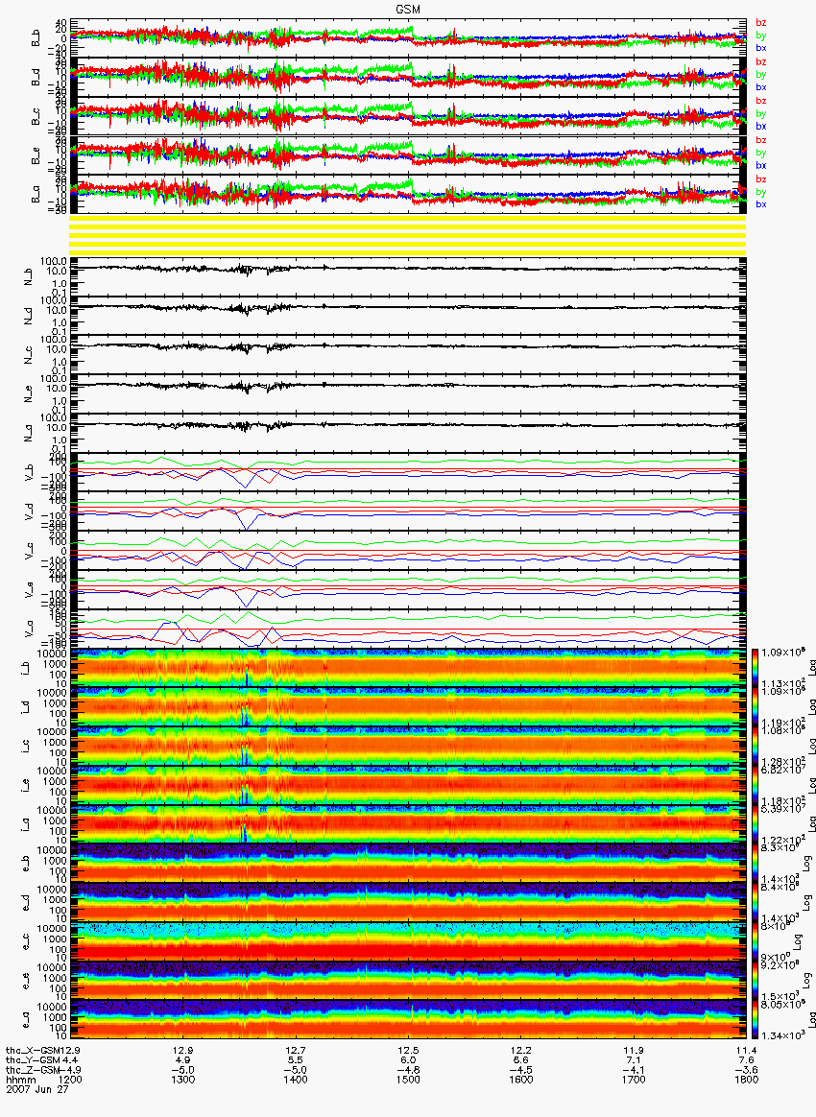Click the thc_Y-GSM row label

(x=34, y=1060)
